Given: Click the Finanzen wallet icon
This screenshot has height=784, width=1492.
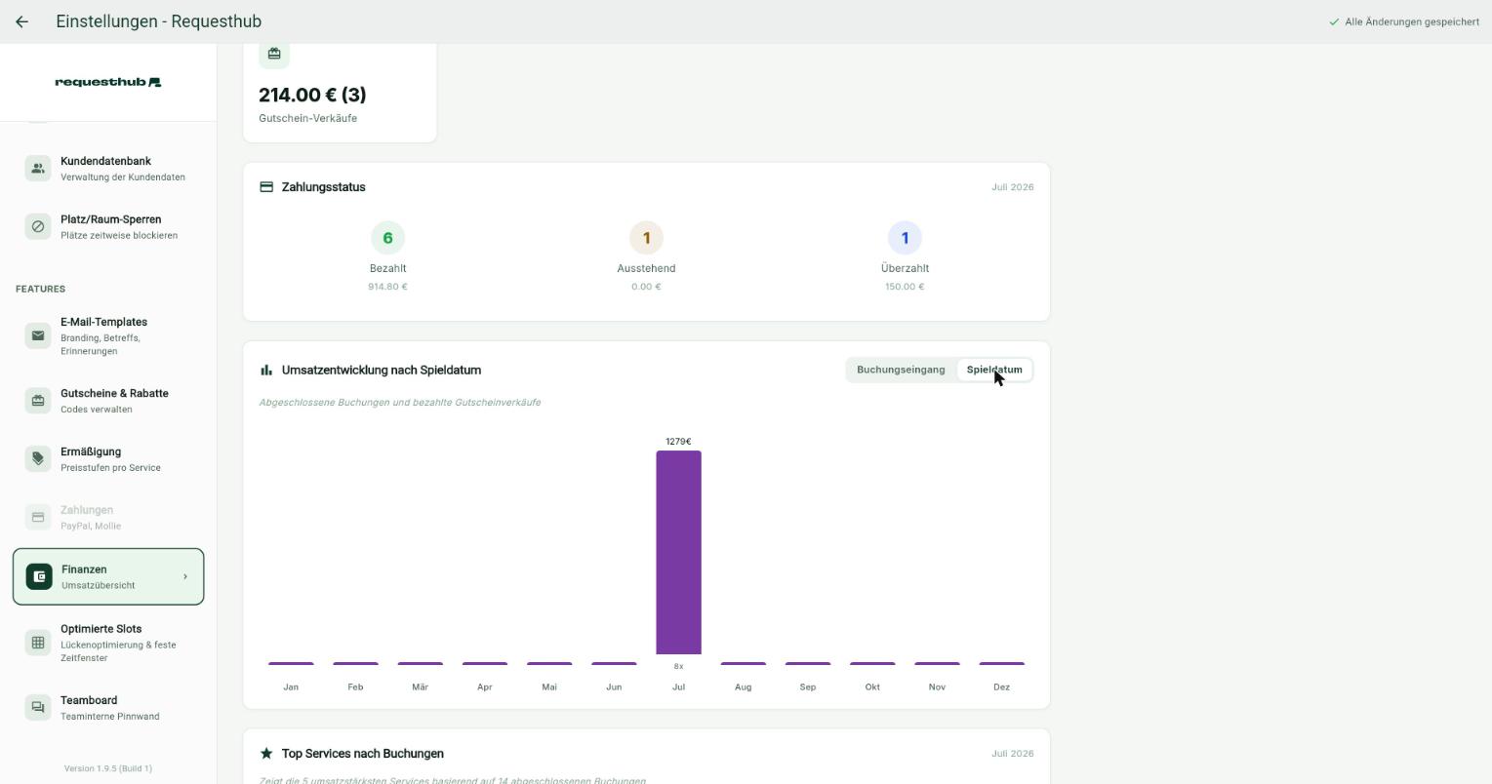Looking at the screenshot, I should 39,576.
